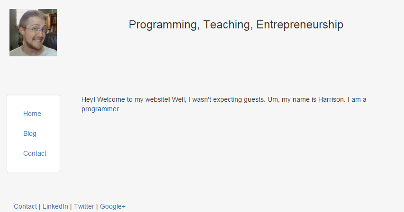Click the pipe separator between LinkedIn and Twitter
404x212 pixels.
[x=71, y=206]
